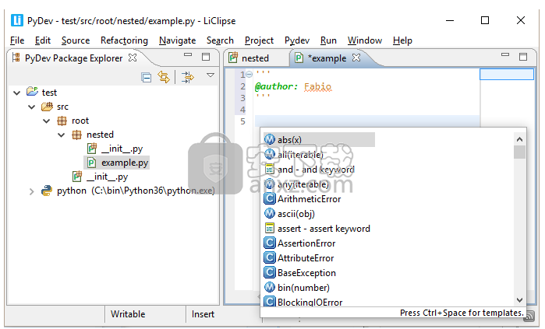Image resolution: width=545 pixels, height=329 pixels.
Task: Choose any(iterable) from the completion list
Action: coord(303,184)
